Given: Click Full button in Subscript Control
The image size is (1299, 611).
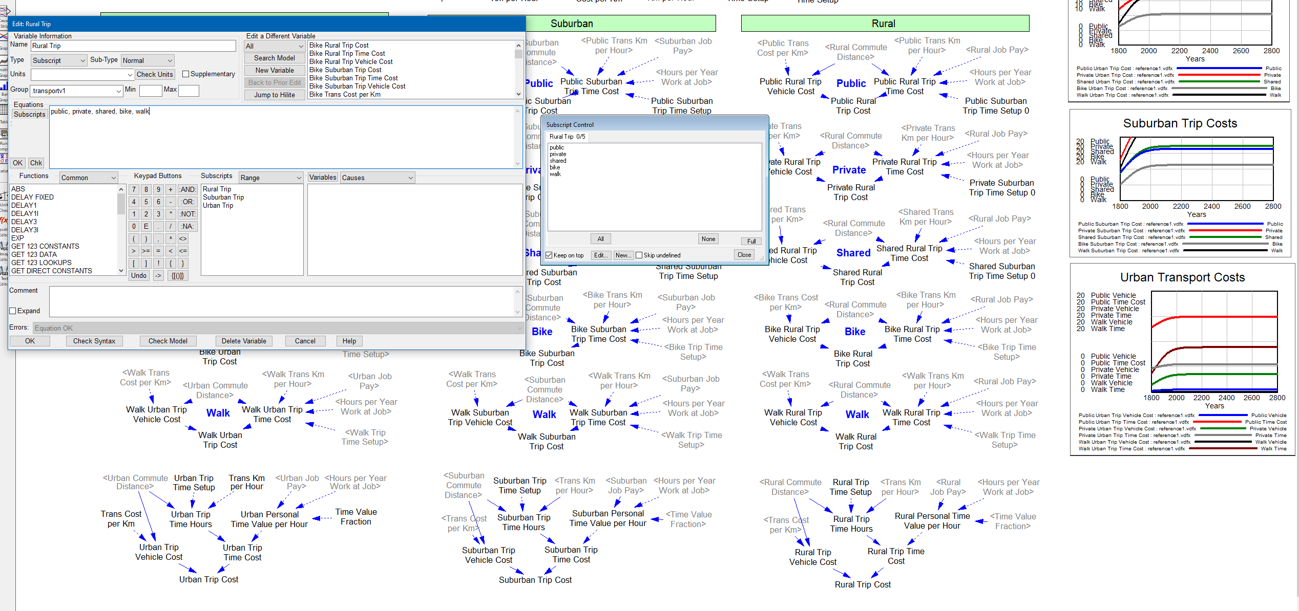Looking at the screenshot, I should point(751,242).
